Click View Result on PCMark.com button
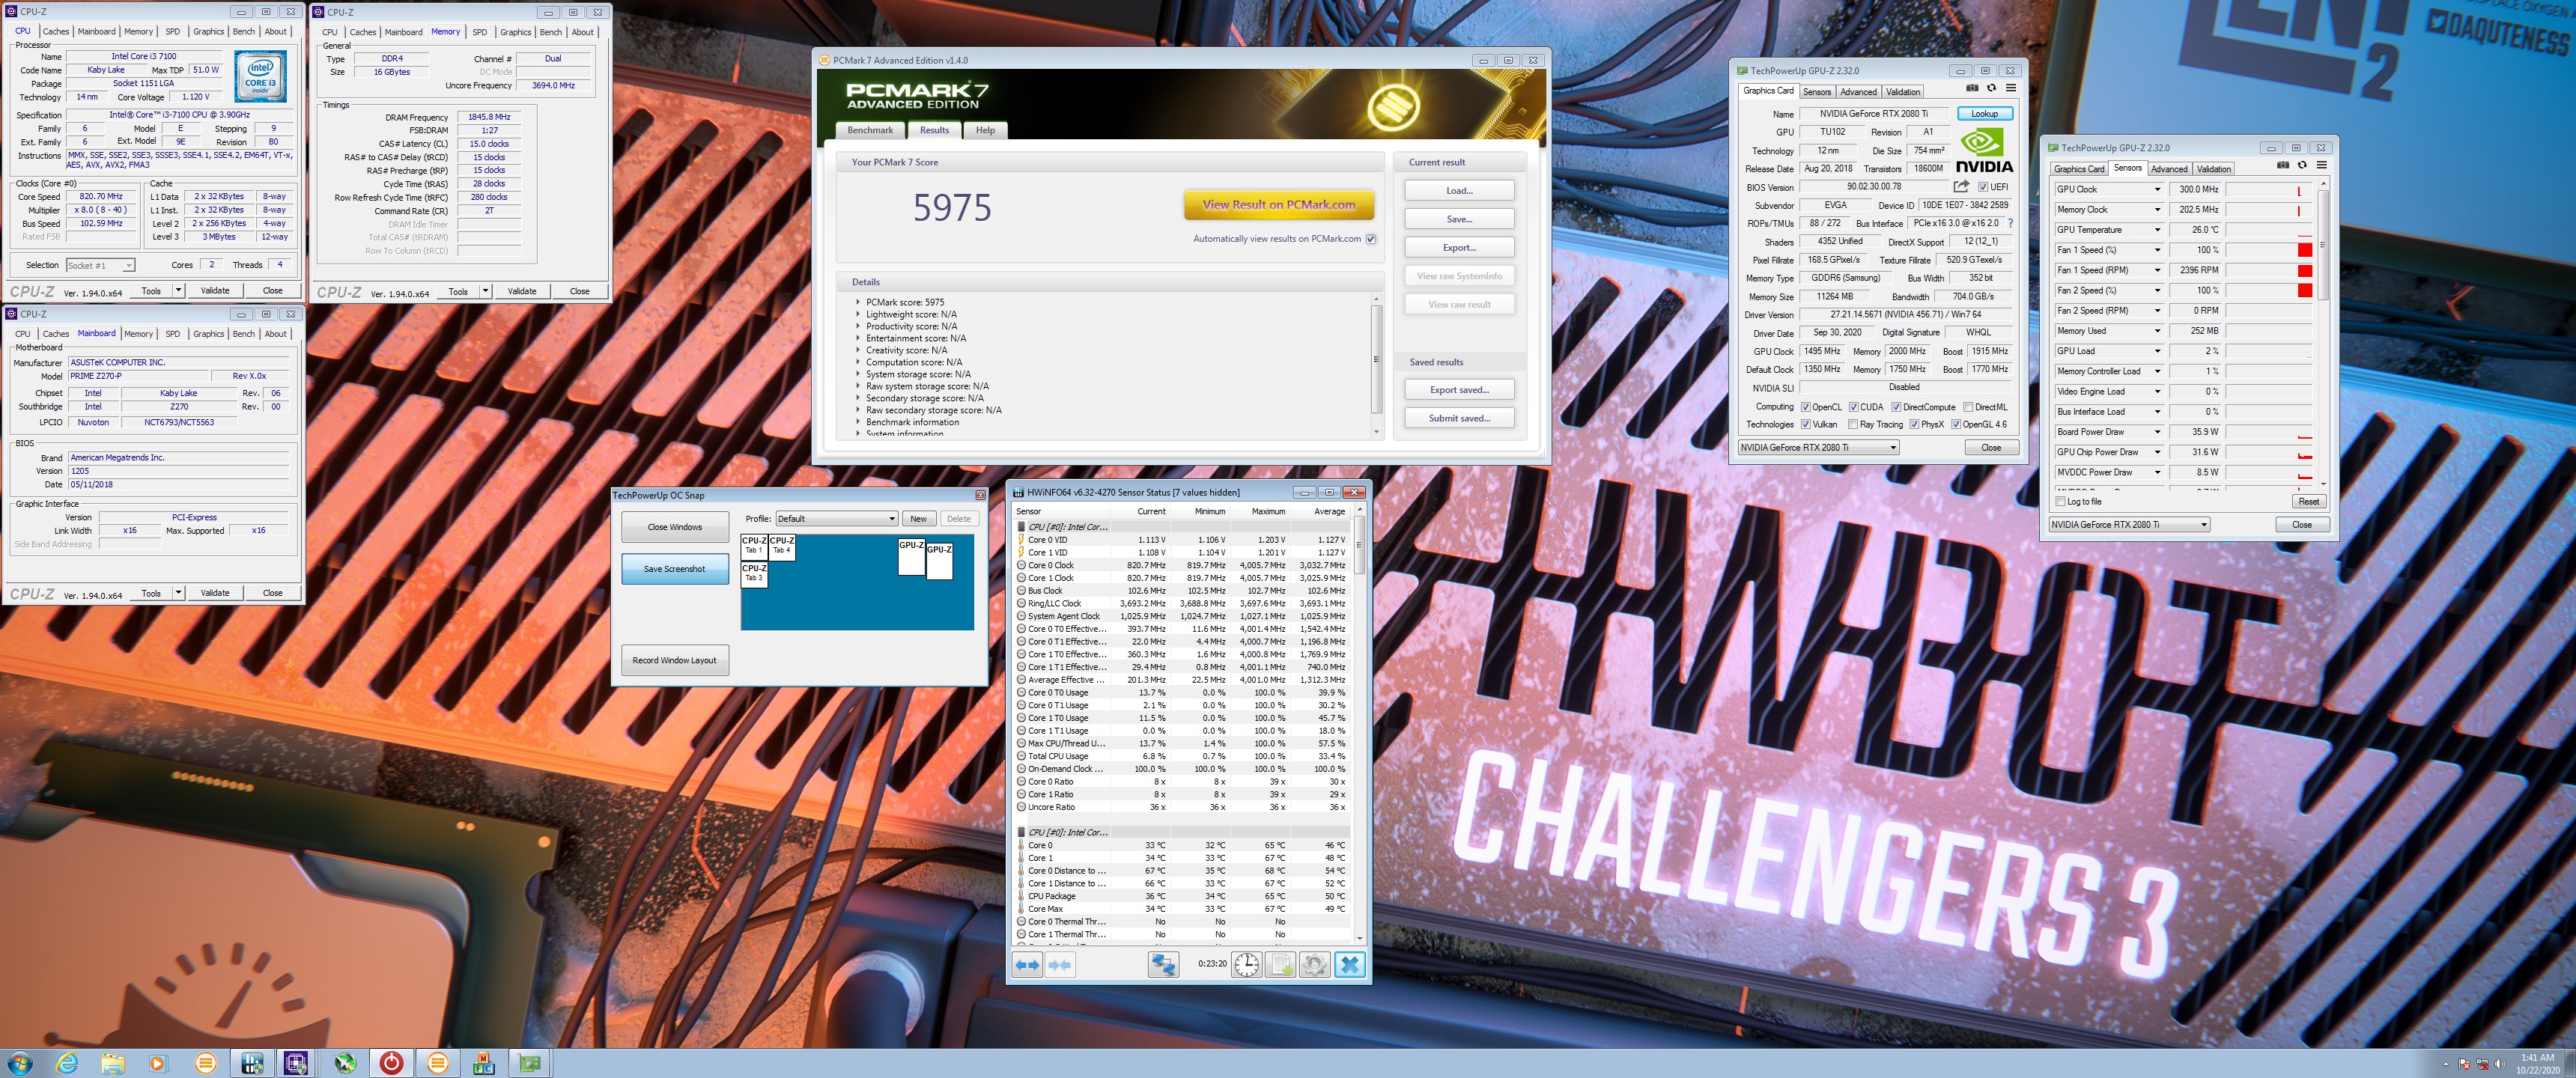The height and width of the screenshot is (1078, 2576). [1279, 205]
